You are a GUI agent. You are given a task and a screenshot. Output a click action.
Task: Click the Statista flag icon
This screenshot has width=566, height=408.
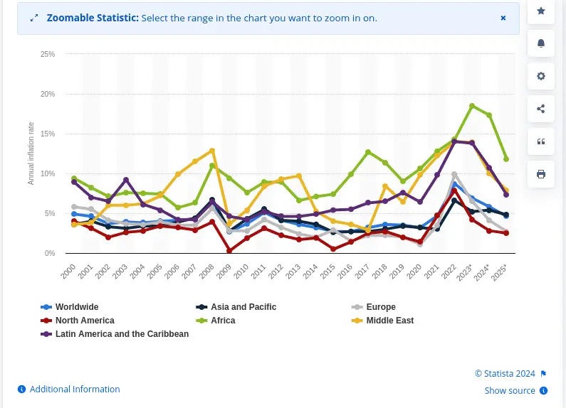pyautogui.click(x=543, y=374)
